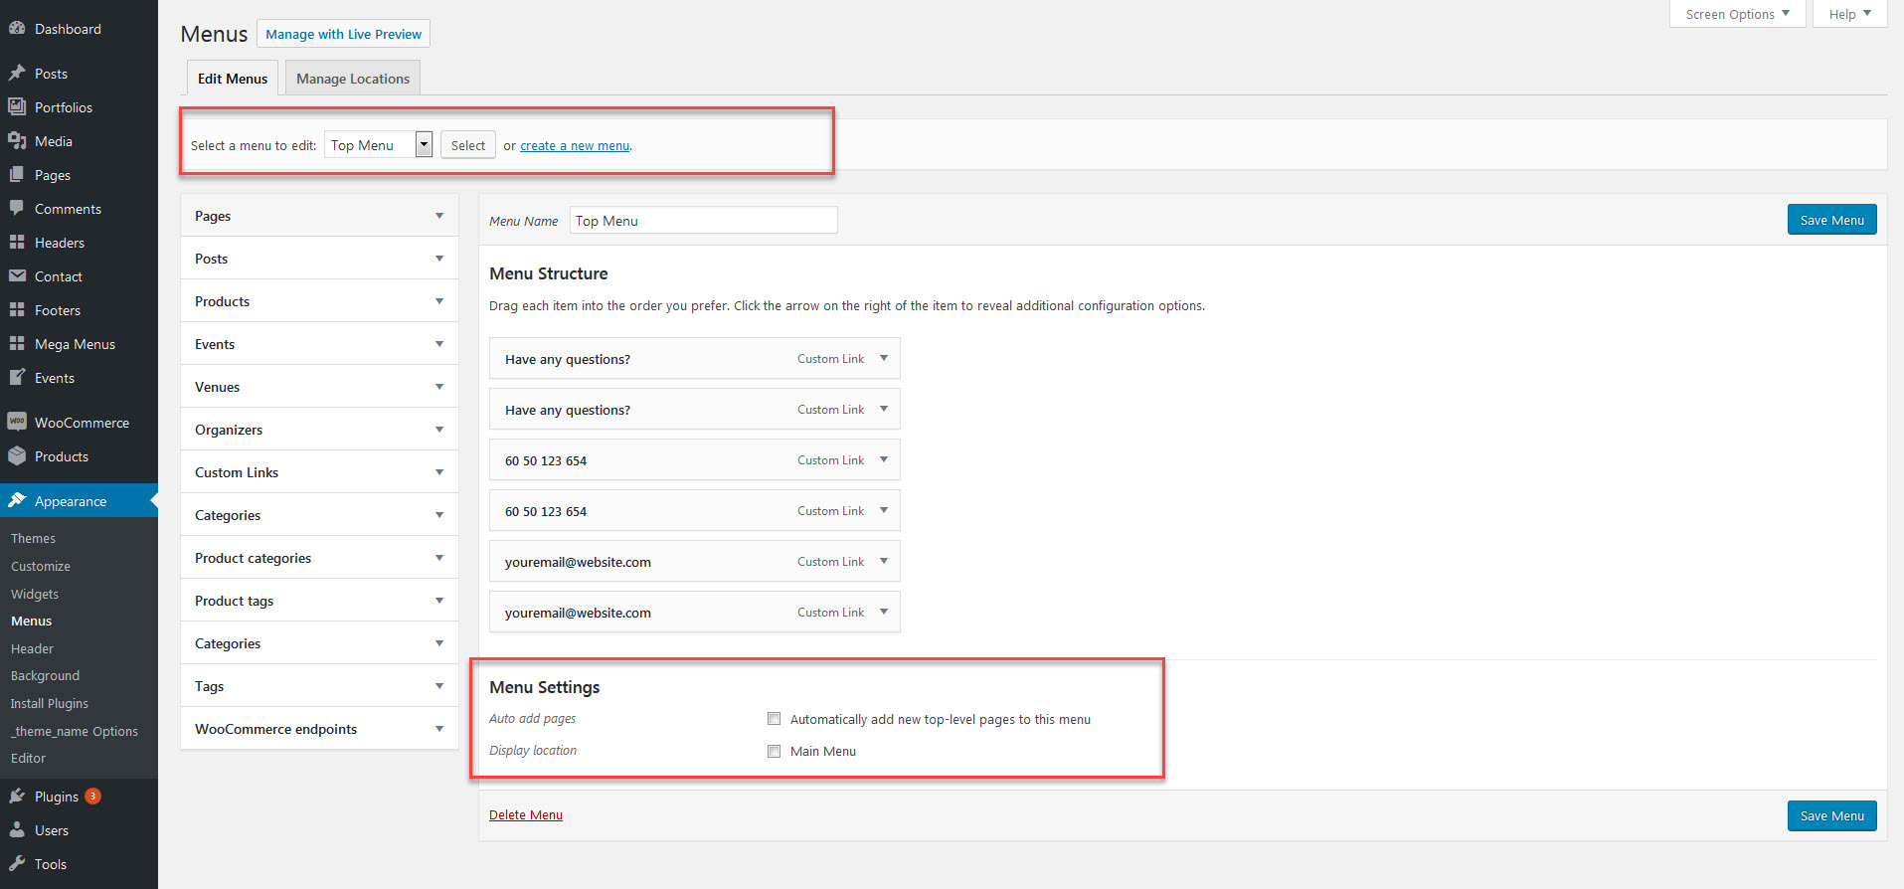1904x889 pixels.
Task: Click the Posts pin icon
Action: tap(17, 74)
